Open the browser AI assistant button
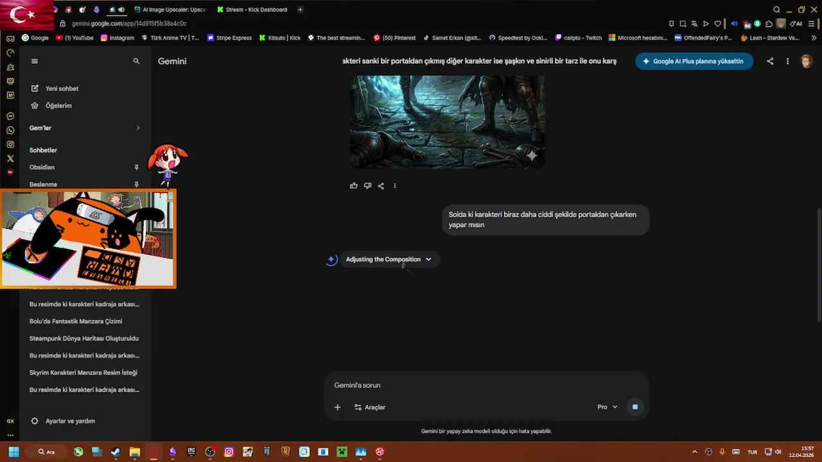822x462 pixels. tap(796, 24)
